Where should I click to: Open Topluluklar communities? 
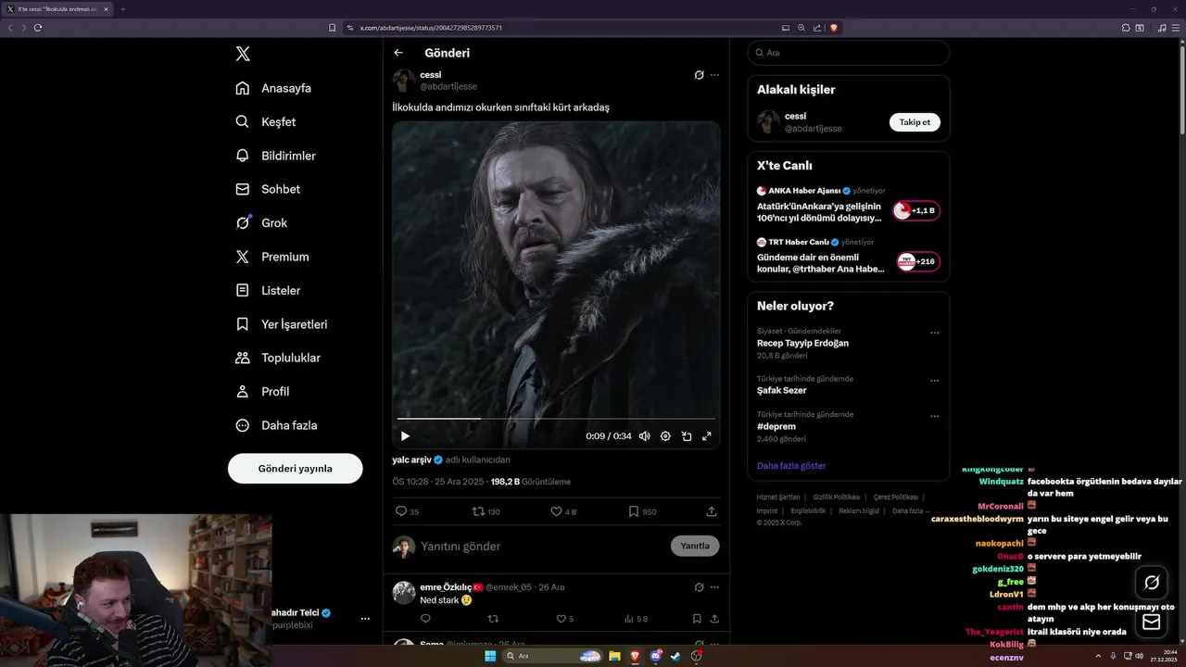(x=278, y=358)
